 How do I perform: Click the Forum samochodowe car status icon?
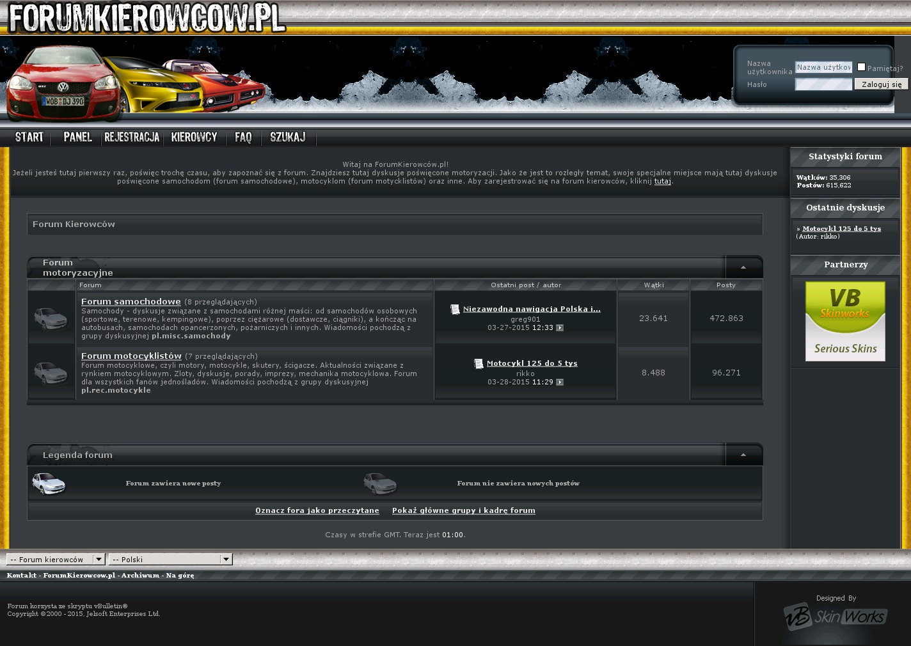click(51, 319)
